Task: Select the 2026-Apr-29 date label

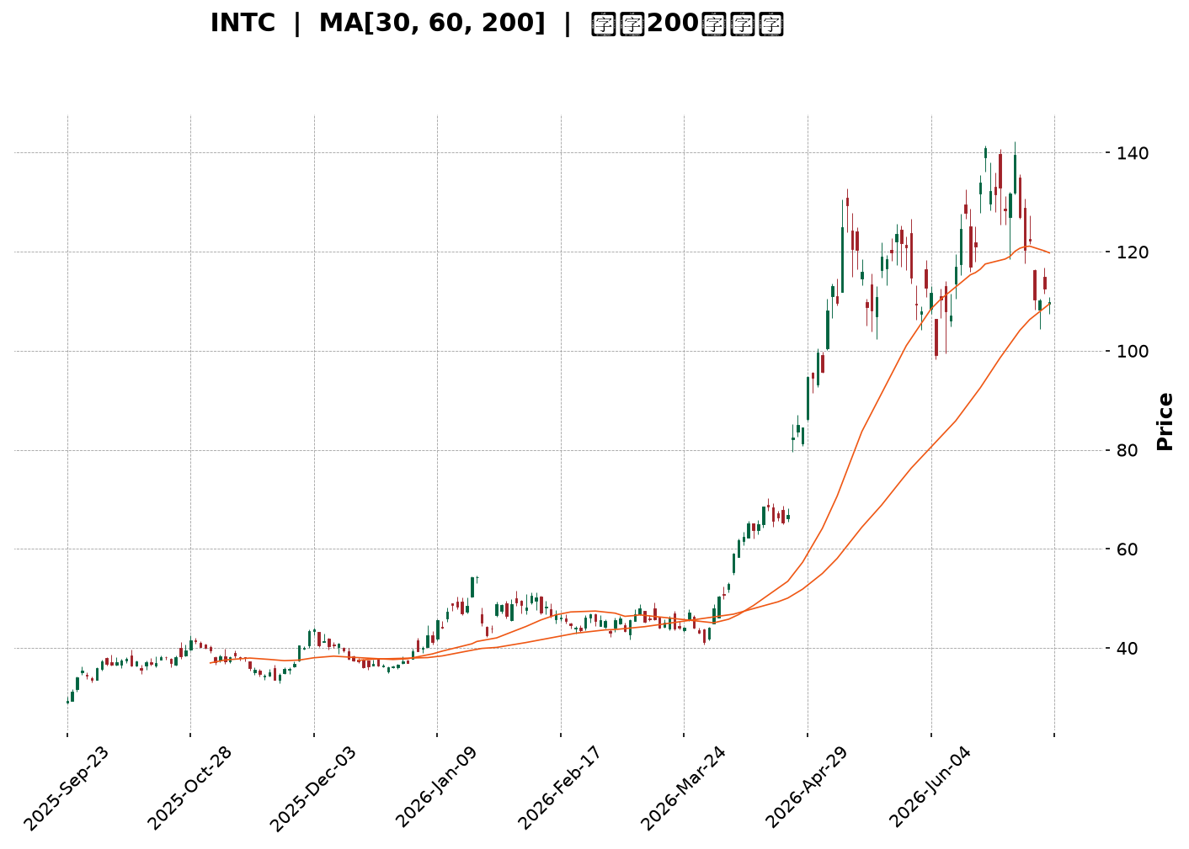Action: click(x=807, y=788)
